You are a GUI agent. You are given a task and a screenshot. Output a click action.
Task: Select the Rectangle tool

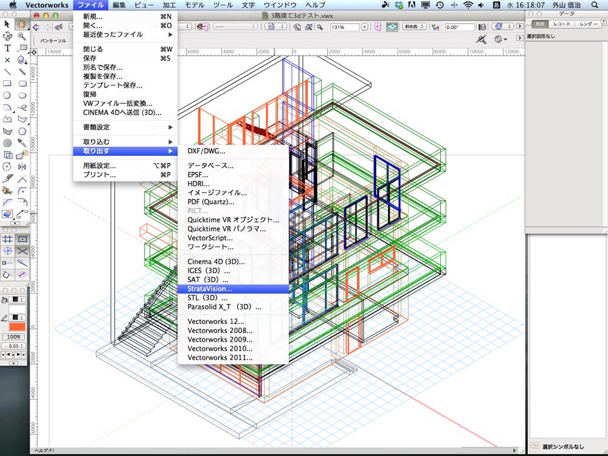point(7,83)
